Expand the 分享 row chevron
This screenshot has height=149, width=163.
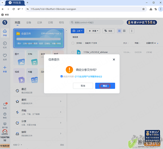[61, 123]
